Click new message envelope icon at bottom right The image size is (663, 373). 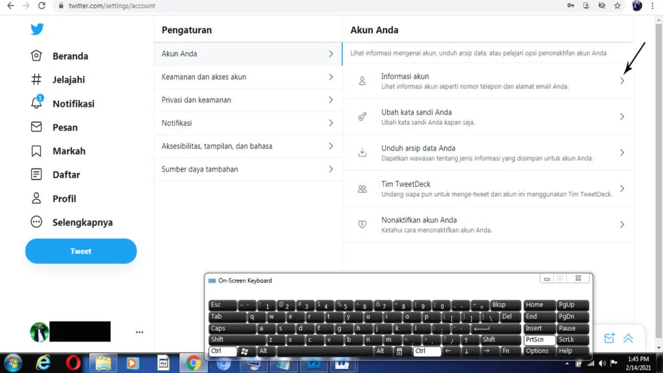pyautogui.click(x=609, y=338)
